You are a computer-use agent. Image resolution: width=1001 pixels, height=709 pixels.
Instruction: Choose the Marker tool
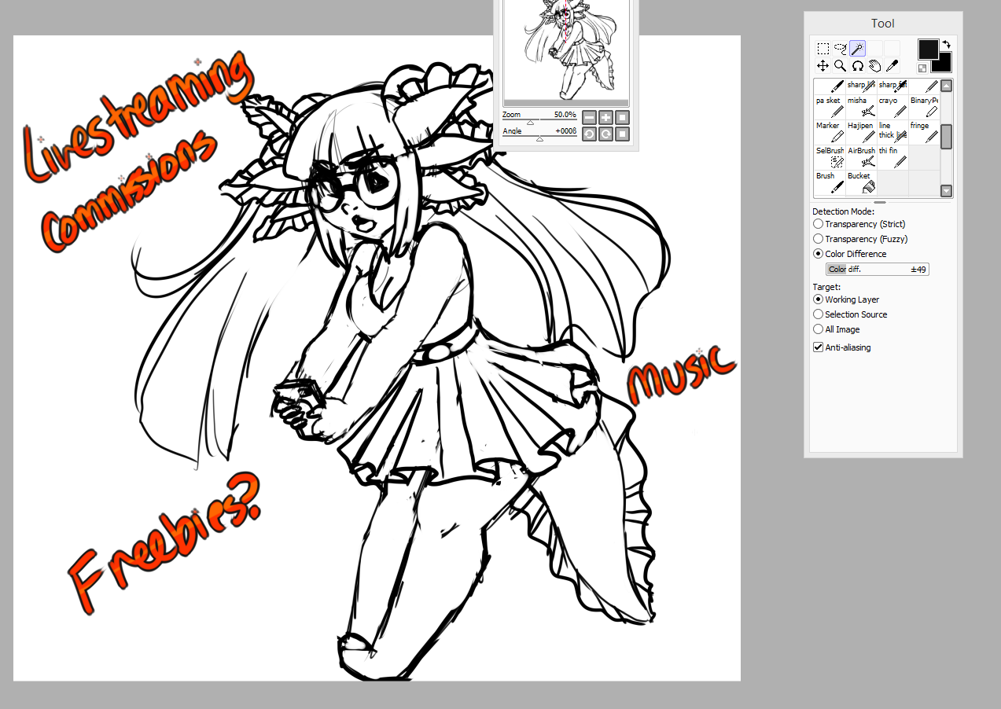[830, 132]
